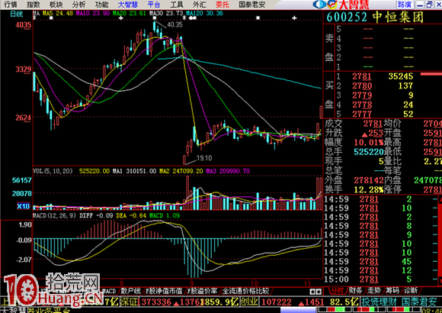This screenshot has width=442, height=313.
Task: Click the tick list scrollbar down arrow
Action: pos(440,281)
